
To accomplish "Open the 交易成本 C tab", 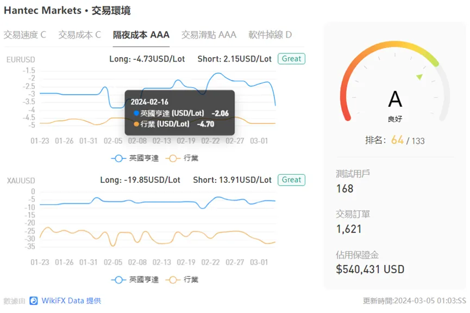I will pos(79,35).
